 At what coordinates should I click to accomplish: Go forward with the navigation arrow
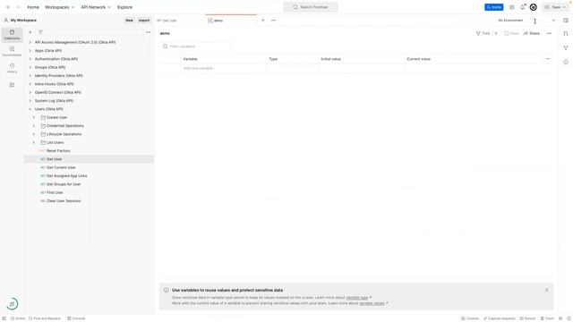[18, 7]
